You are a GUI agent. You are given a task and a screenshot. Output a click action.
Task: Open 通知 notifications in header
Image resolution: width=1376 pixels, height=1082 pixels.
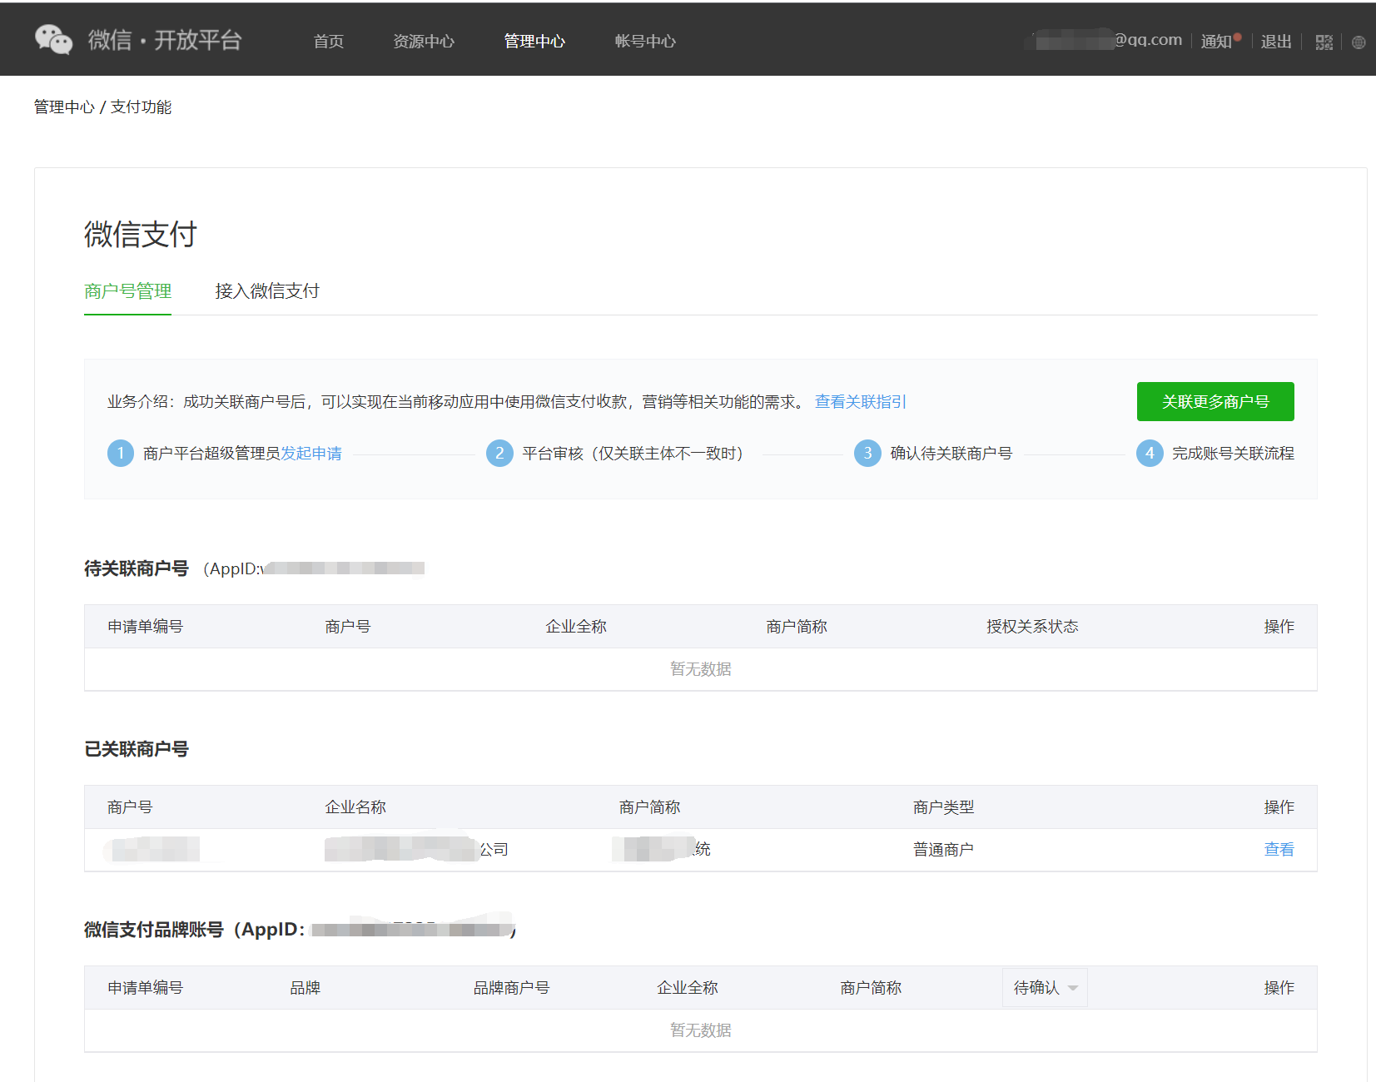[x=1216, y=41]
